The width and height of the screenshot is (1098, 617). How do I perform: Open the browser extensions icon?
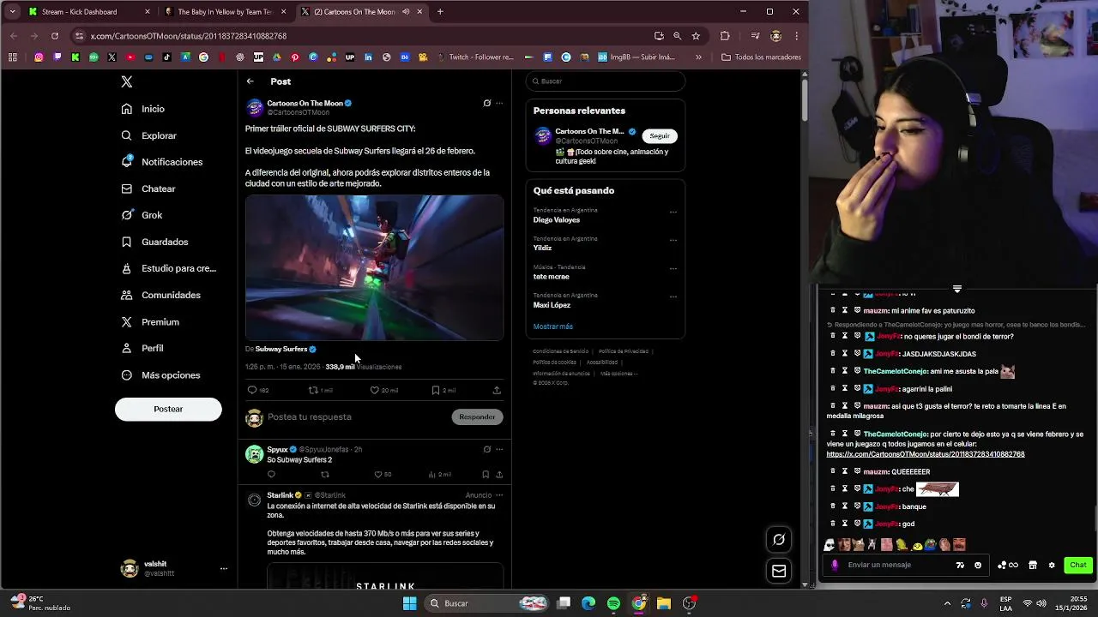point(725,36)
